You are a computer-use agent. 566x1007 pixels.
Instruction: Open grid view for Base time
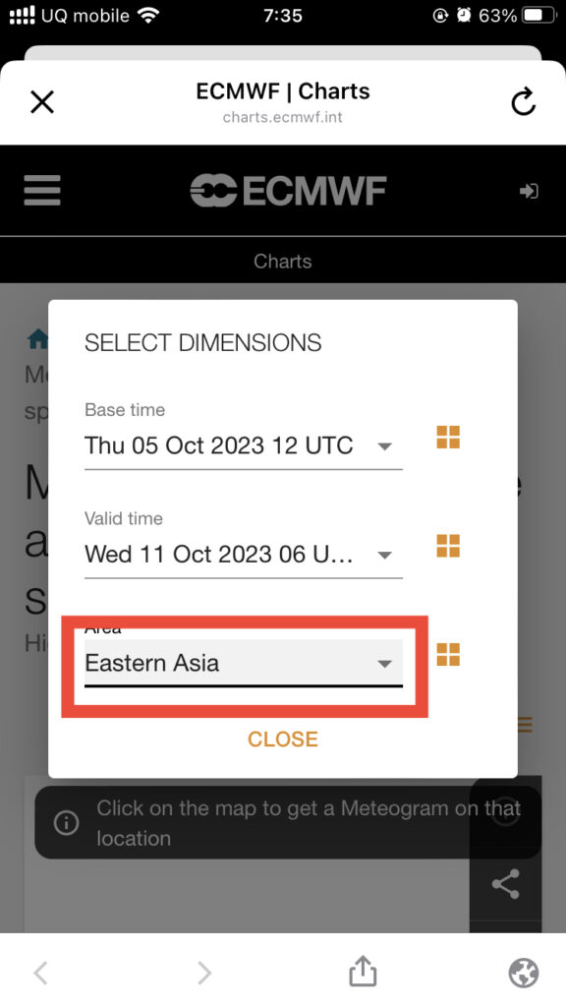tap(448, 437)
